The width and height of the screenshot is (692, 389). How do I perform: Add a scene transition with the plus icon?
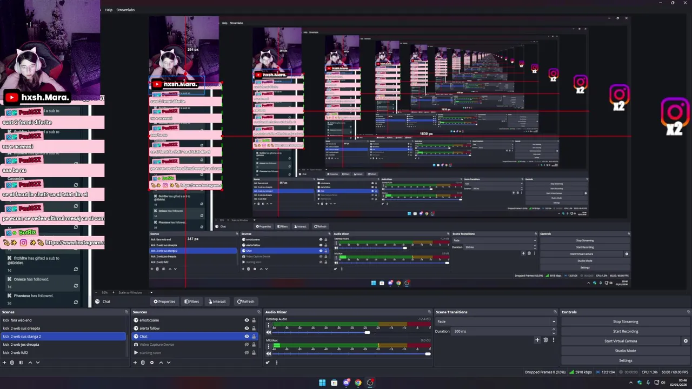537,340
